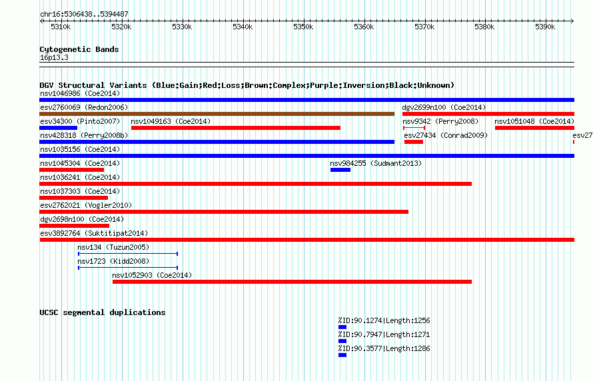Click the nsv1046986 (Coe2014) gain bar
The image size is (593, 381).
pos(306,100)
